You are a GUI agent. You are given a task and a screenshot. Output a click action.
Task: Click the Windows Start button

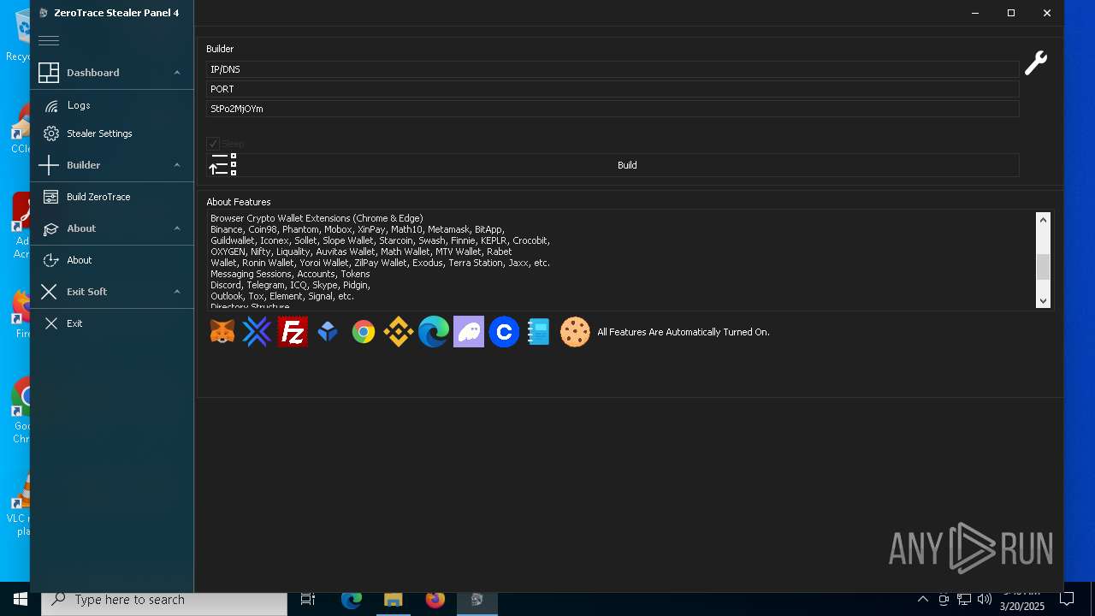(21, 600)
